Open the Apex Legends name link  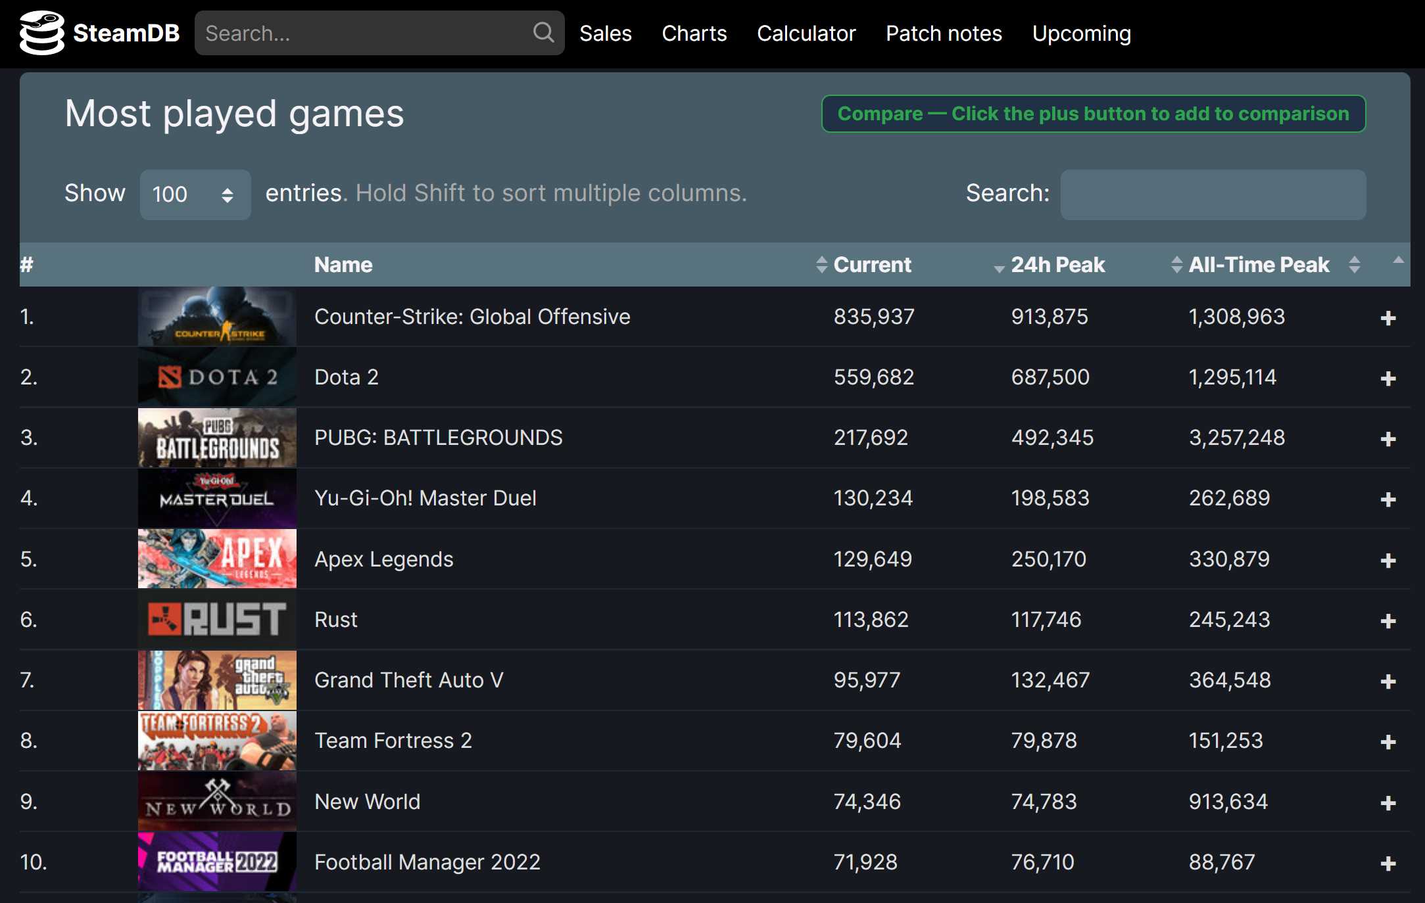click(384, 559)
